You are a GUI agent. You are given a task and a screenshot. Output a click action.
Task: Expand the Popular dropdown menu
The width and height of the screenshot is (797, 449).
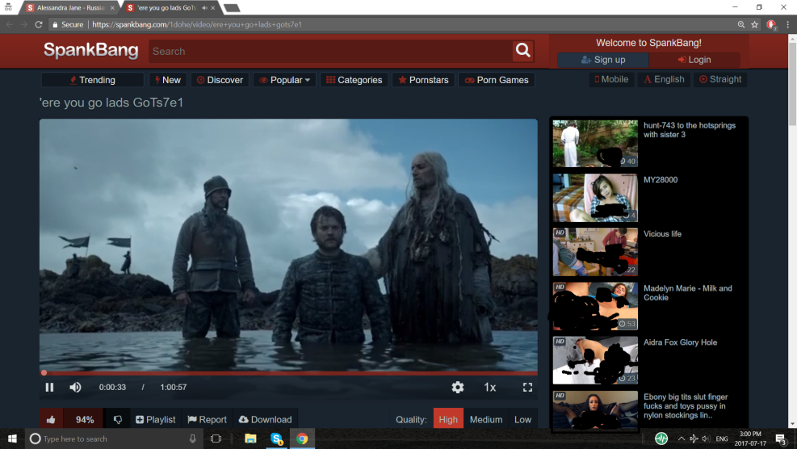[x=284, y=80]
